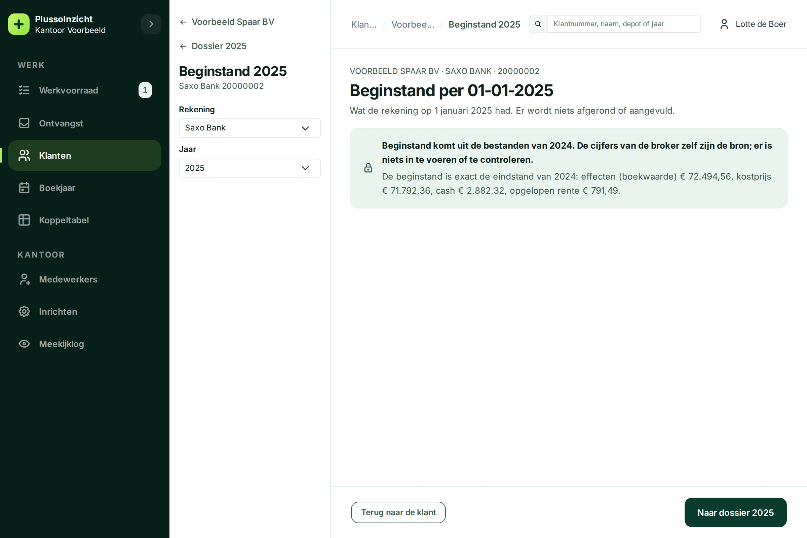
Task: Go back to Dossier 2025
Action: (x=213, y=46)
